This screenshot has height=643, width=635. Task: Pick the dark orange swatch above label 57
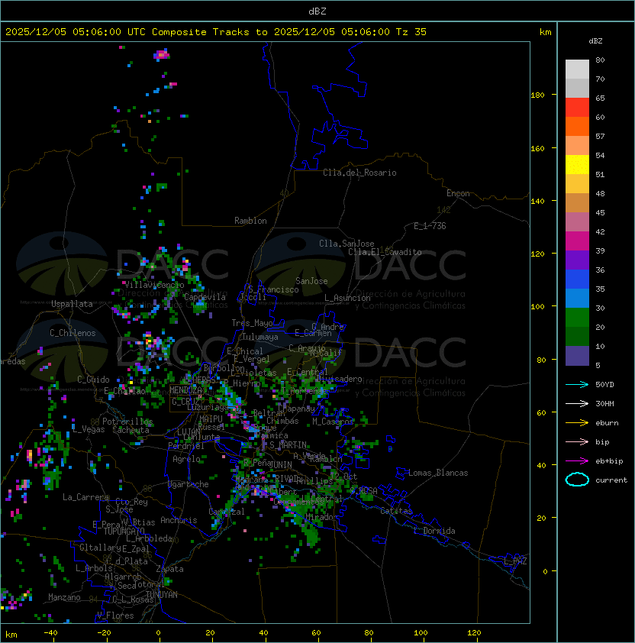577,126
